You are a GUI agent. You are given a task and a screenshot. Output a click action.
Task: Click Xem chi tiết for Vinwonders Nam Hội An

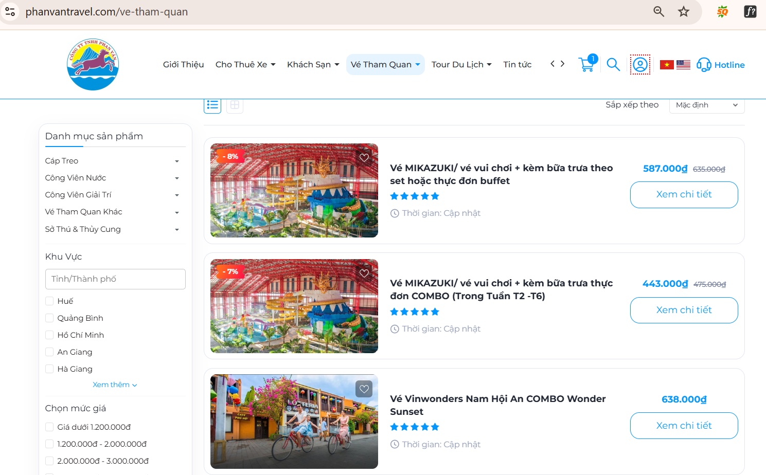(x=684, y=425)
